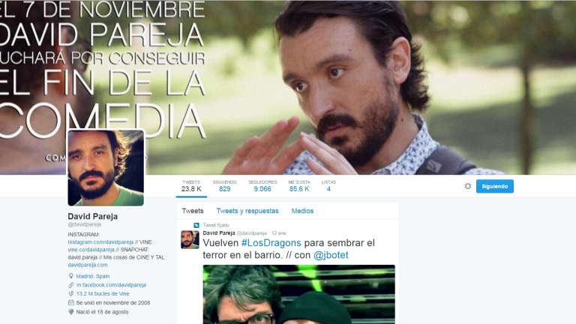Image resolution: width=576 pixels, height=324 pixels.
Task: Toggle the blue Siguiendo follow button
Action: pos(494,186)
